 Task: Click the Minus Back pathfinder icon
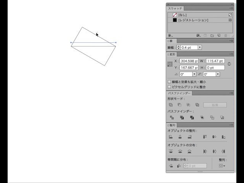point(222,117)
